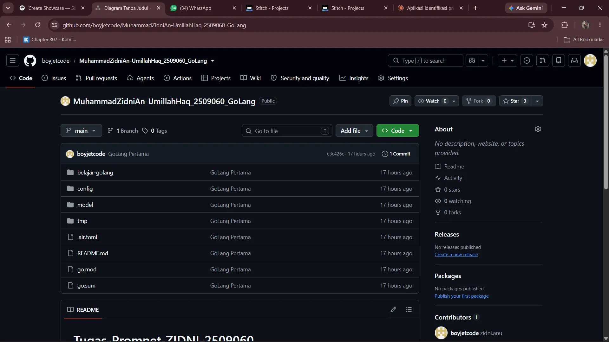Open pull requests icon in the header

click(543, 60)
